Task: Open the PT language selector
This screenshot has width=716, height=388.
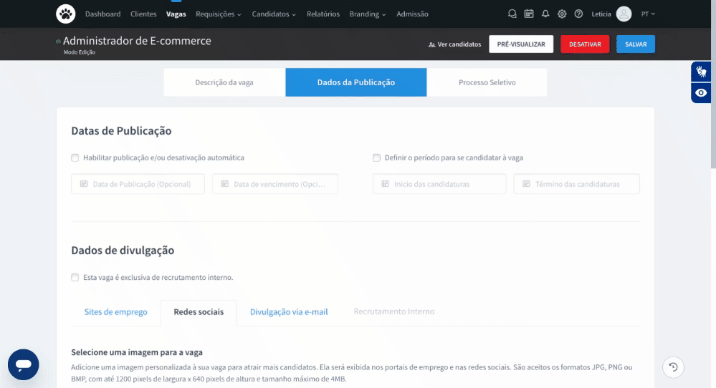Action: (x=648, y=14)
